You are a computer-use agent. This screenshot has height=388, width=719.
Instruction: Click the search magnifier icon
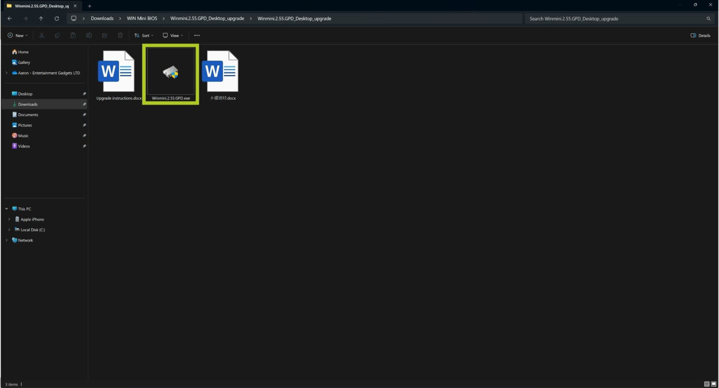click(x=708, y=18)
